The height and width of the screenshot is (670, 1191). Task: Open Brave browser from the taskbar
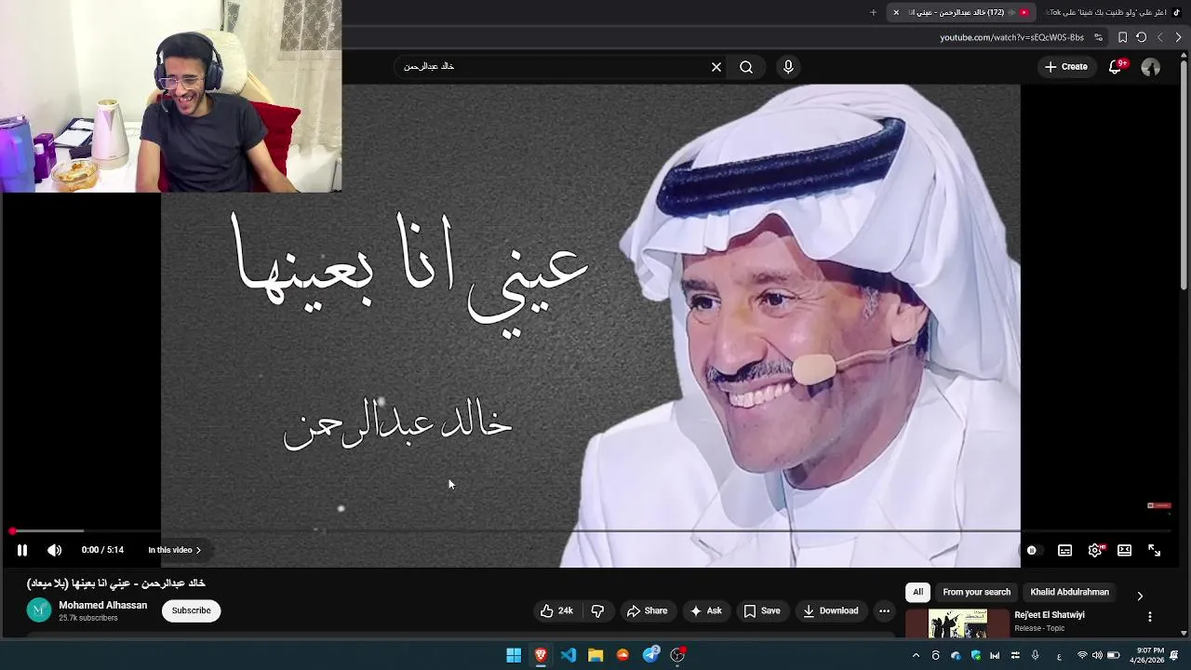[x=541, y=655]
